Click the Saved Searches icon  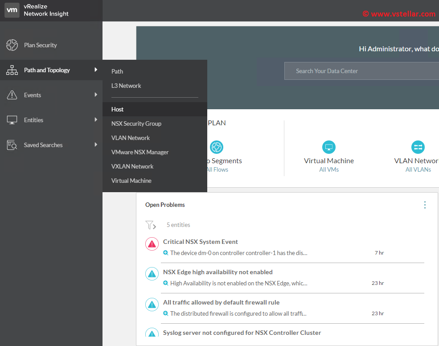click(x=12, y=145)
